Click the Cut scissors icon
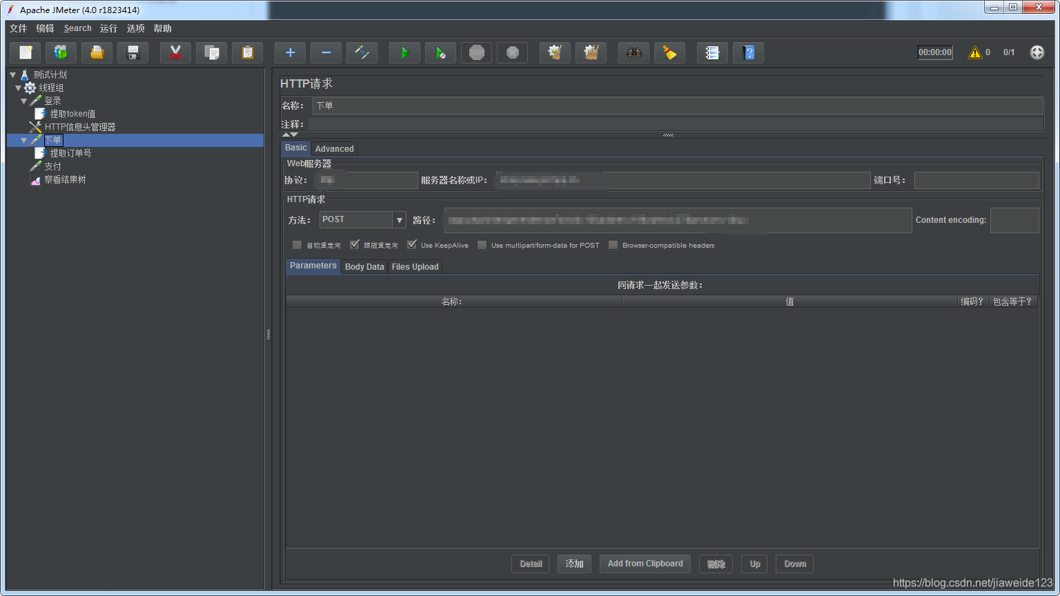This screenshot has height=596, width=1060. (176, 52)
